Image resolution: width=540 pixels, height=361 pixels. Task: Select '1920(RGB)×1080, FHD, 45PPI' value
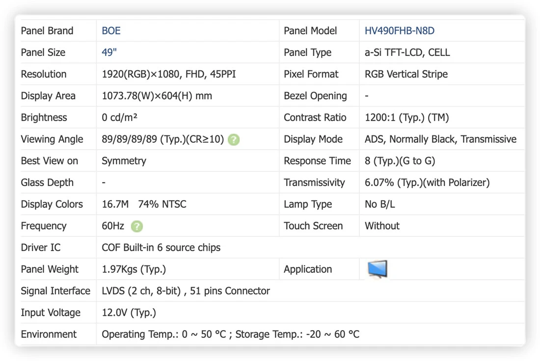169,74
